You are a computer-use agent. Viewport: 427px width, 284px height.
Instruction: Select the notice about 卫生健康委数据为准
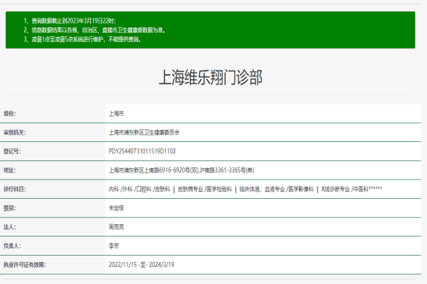click(94, 30)
